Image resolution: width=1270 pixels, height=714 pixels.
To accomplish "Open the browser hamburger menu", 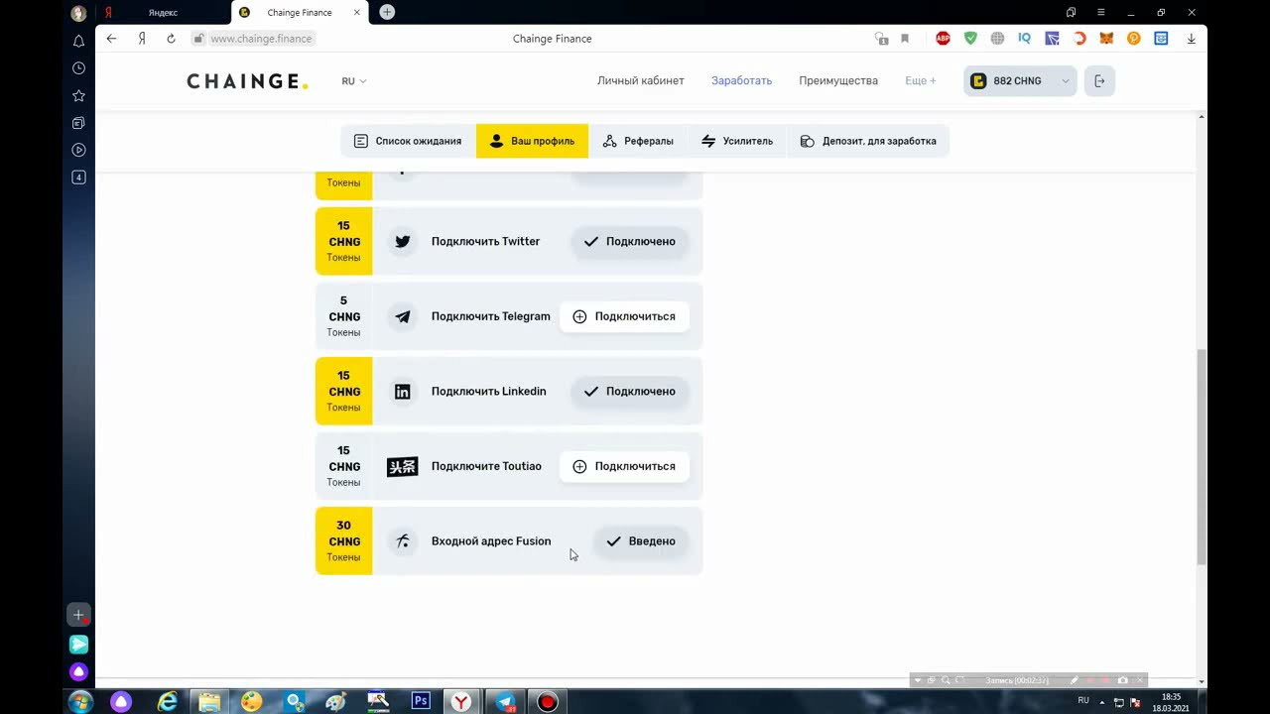I will point(1100,12).
